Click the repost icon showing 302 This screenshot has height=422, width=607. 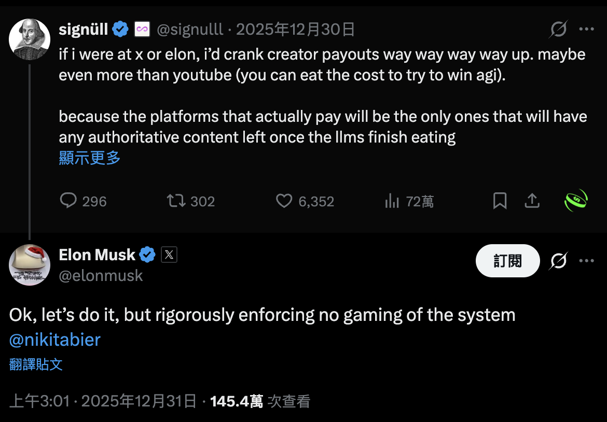tap(176, 201)
